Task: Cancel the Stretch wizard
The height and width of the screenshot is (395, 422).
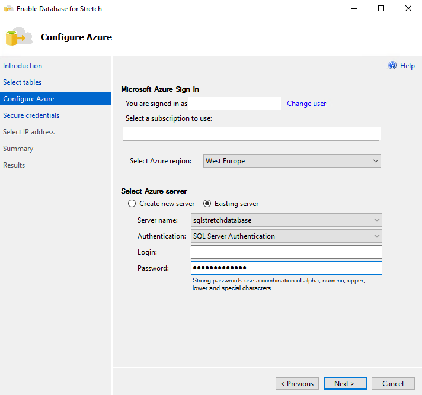Action: tap(393, 384)
